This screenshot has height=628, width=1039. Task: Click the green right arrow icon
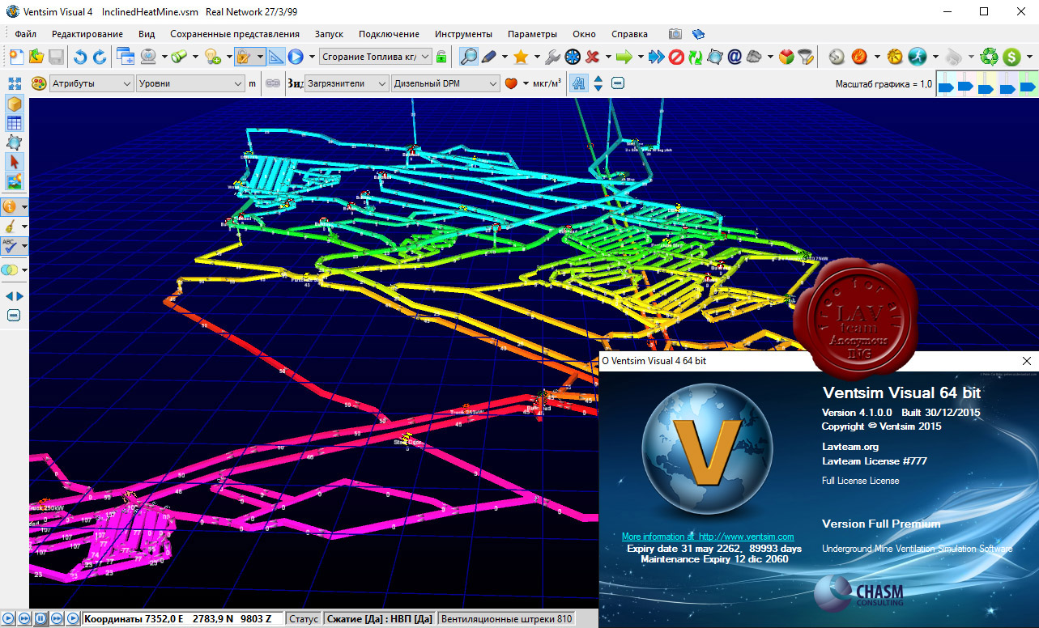point(624,57)
